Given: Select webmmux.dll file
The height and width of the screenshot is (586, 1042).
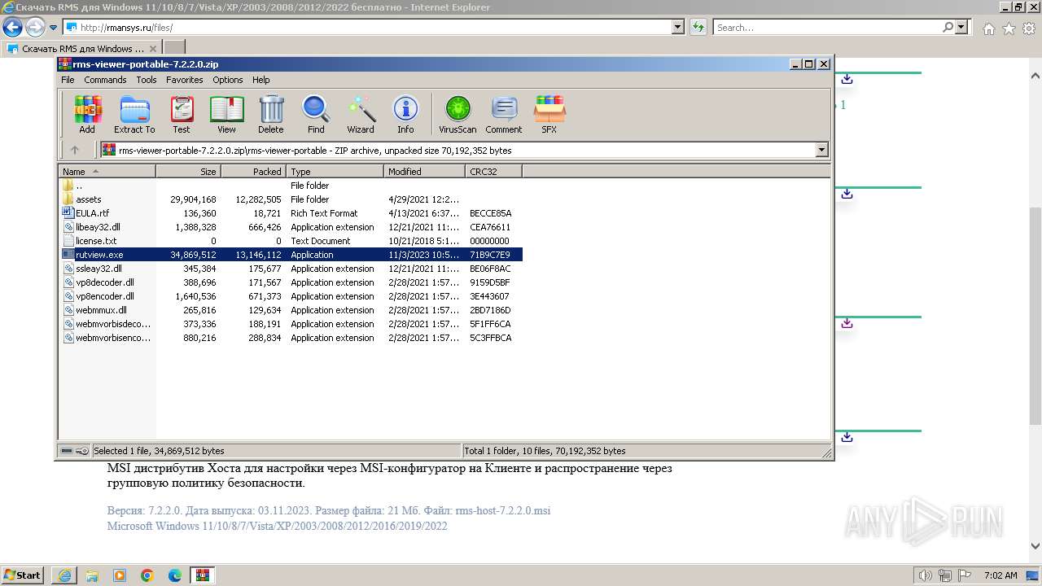Looking at the screenshot, I should click(x=101, y=310).
